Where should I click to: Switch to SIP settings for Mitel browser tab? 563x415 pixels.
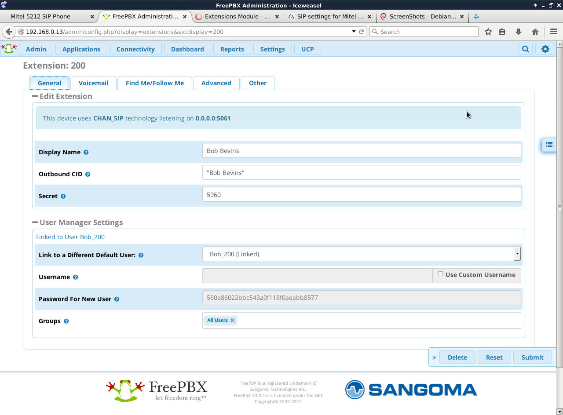(x=330, y=17)
